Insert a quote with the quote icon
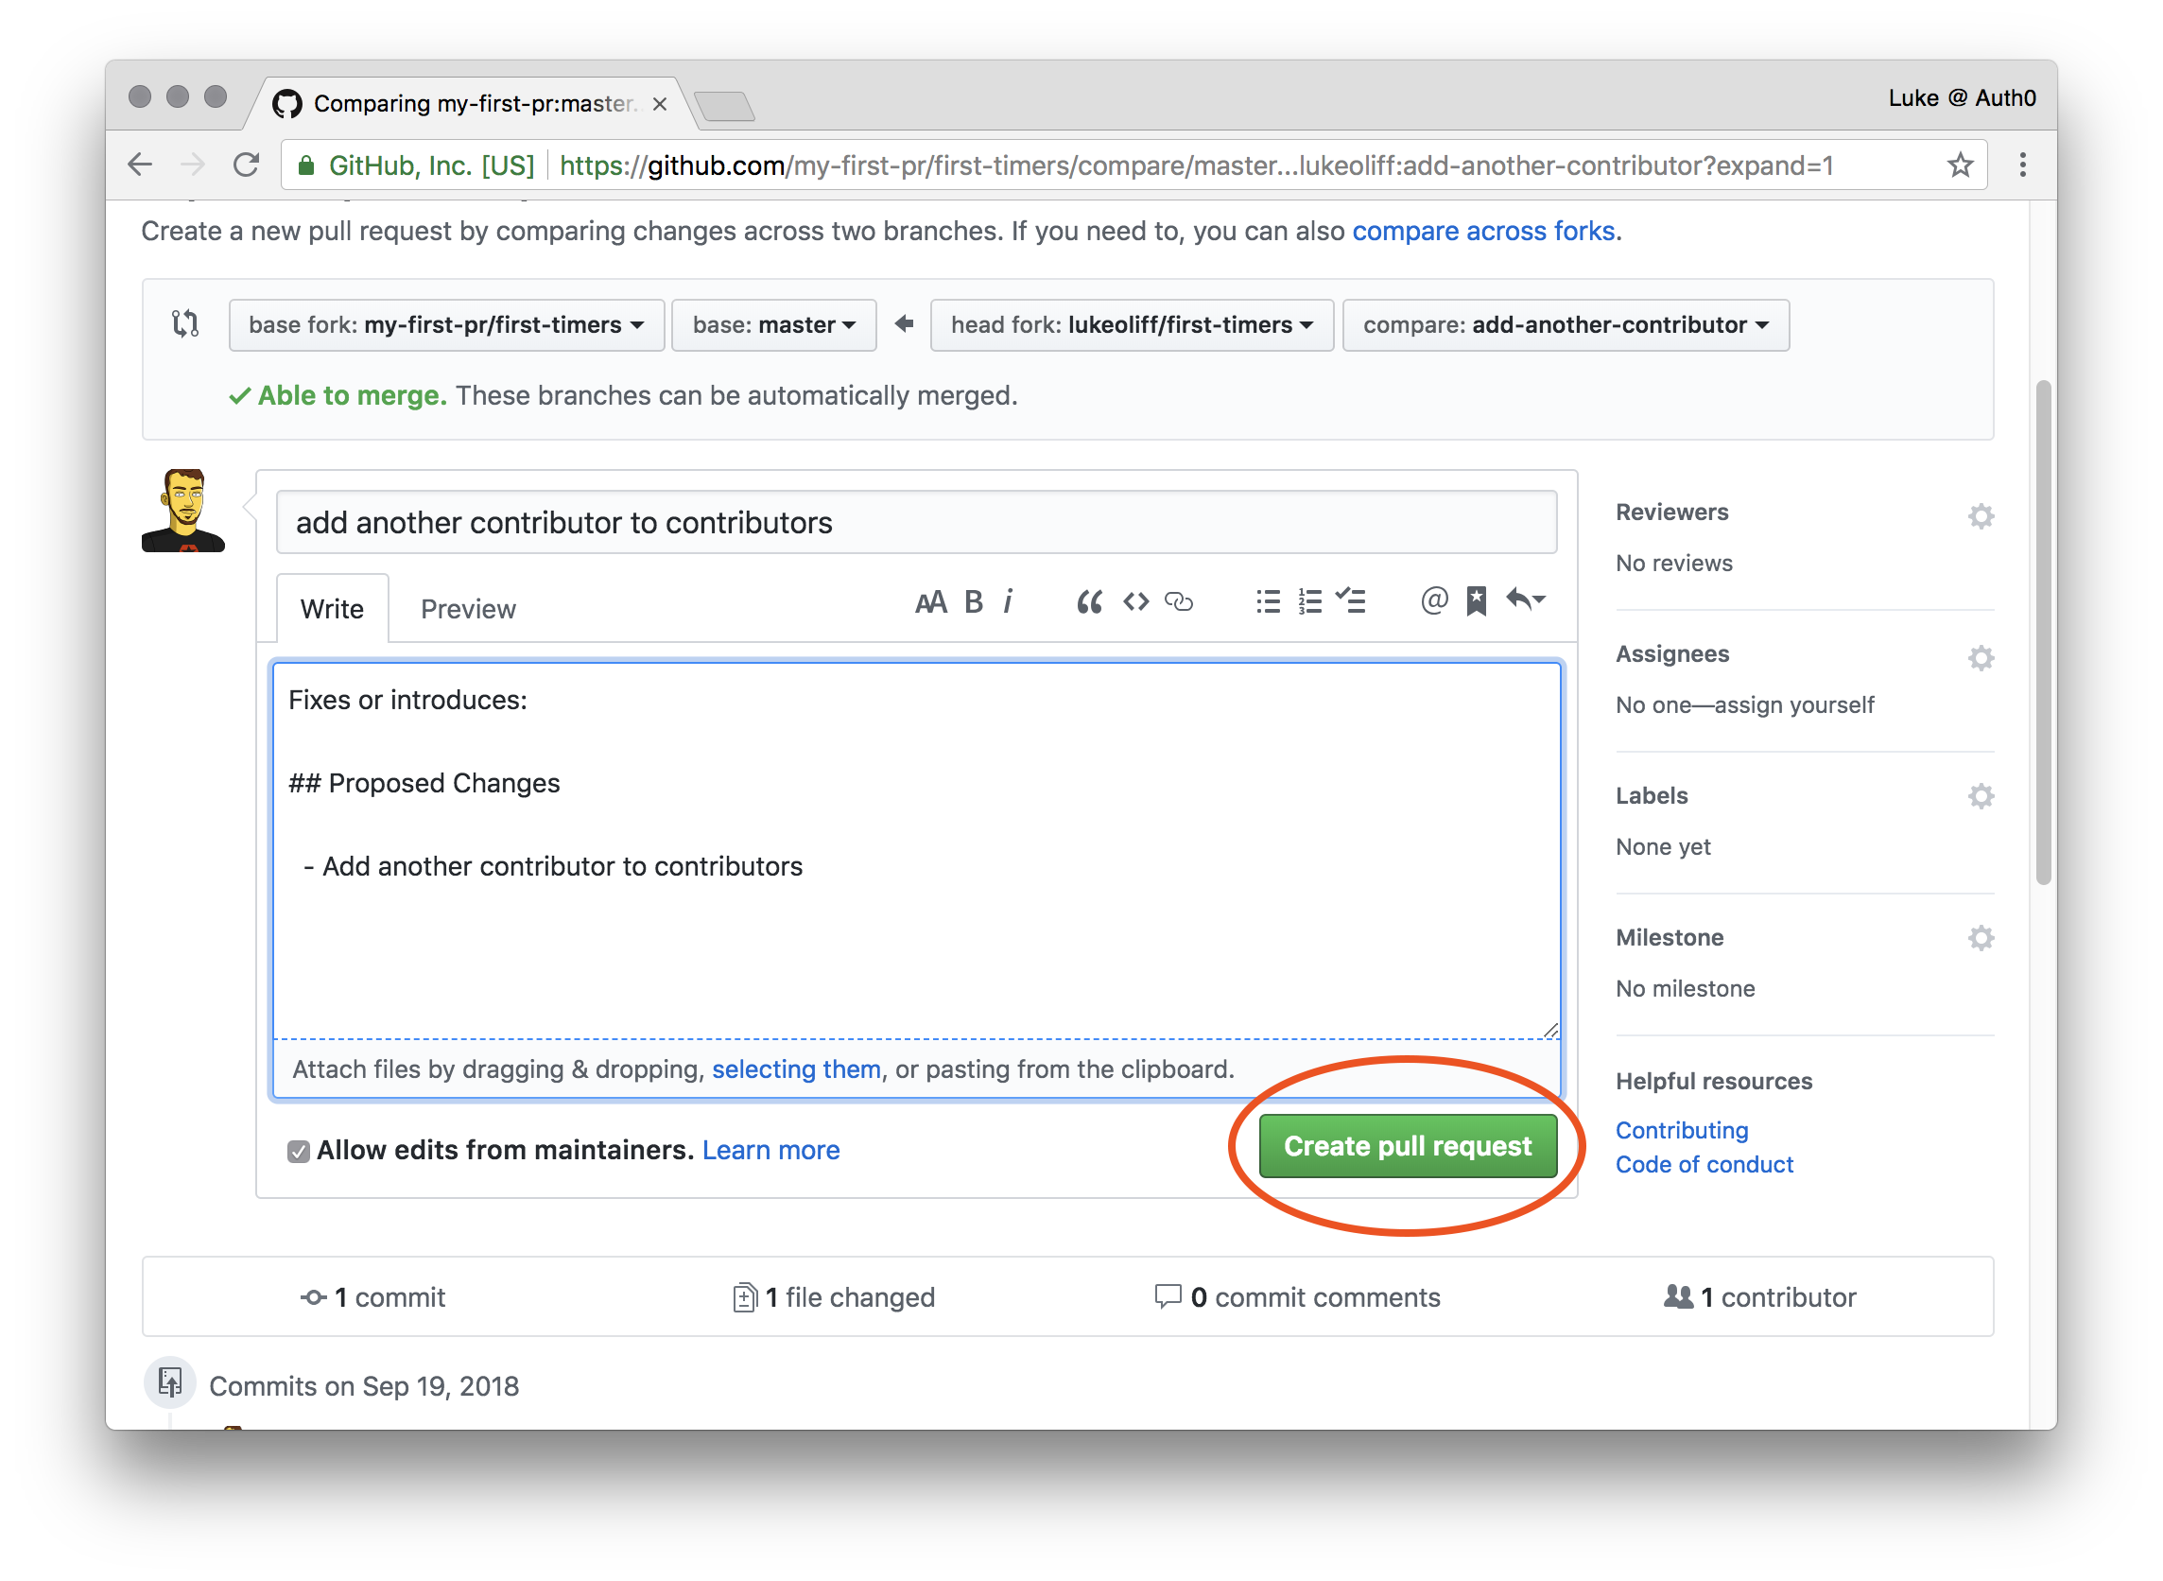Viewport: 2163px width, 1581px height. click(x=1088, y=602)
